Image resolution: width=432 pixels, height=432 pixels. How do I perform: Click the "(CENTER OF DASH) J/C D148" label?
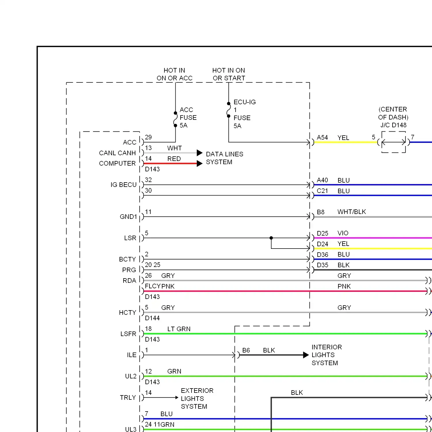tap(393, 117)
